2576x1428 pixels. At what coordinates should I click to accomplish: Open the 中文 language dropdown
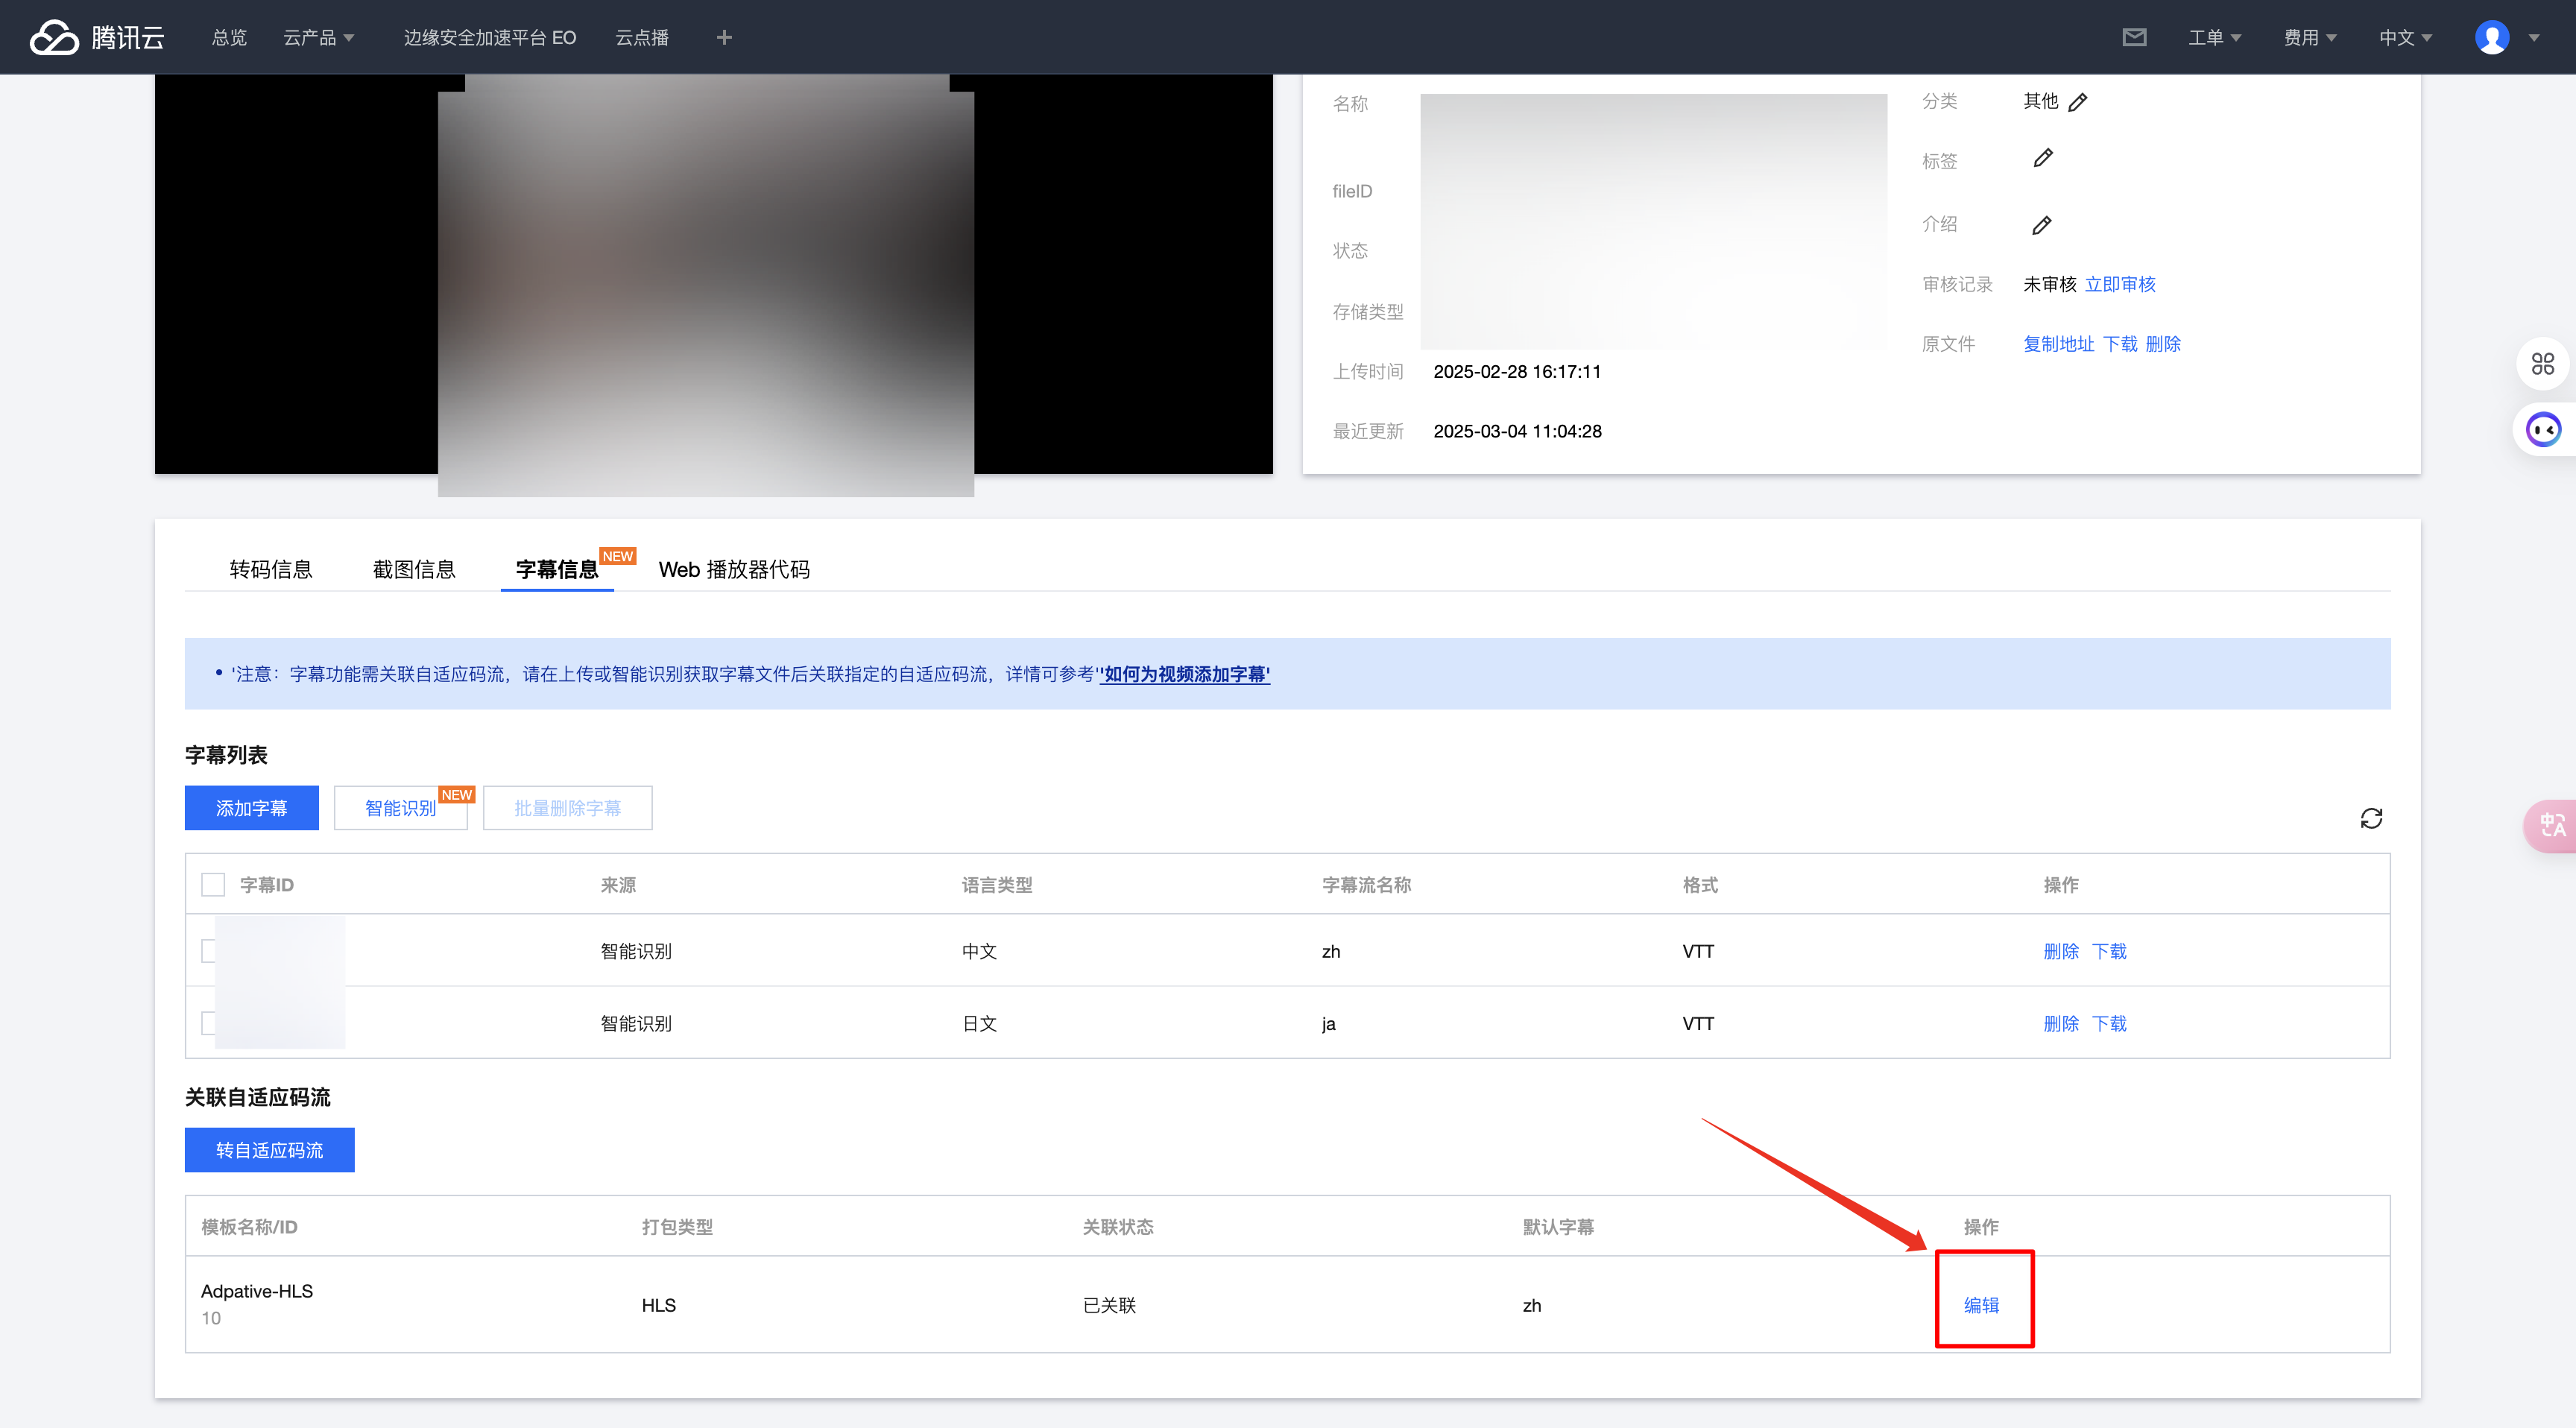[2404, 37]
